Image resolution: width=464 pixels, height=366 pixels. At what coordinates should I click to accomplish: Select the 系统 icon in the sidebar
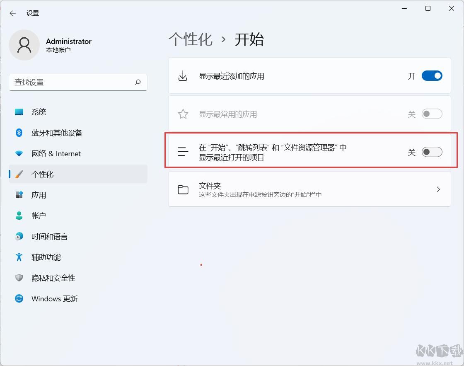19,111
